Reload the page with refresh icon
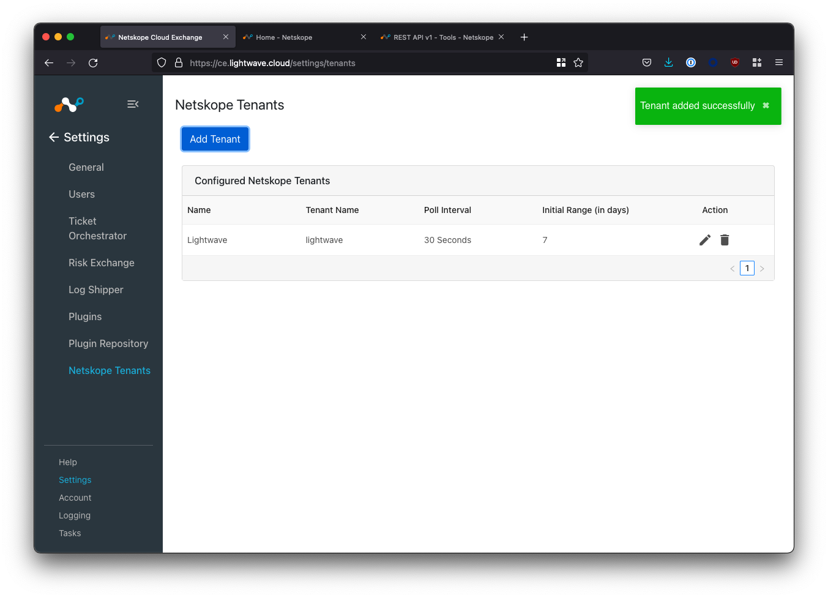Viewport: 828px width, 598px height. (93, 62)
